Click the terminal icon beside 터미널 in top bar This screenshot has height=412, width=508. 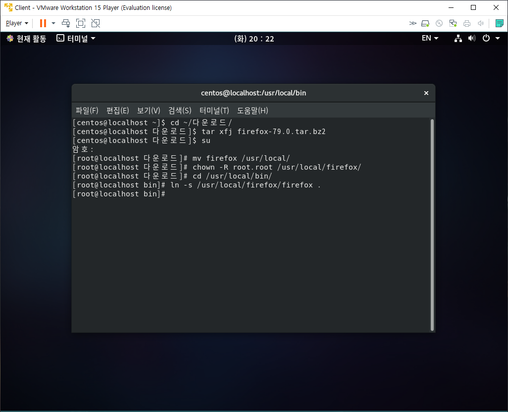pyautogui.click(x=60, y=38)
